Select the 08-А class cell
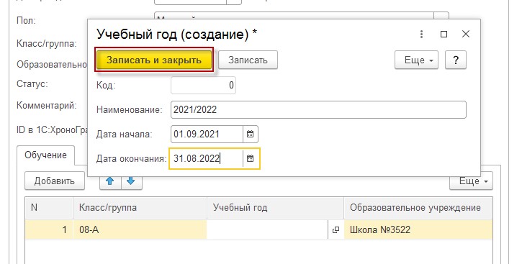This screenshot has width=522, height=264. click(140, 229)
